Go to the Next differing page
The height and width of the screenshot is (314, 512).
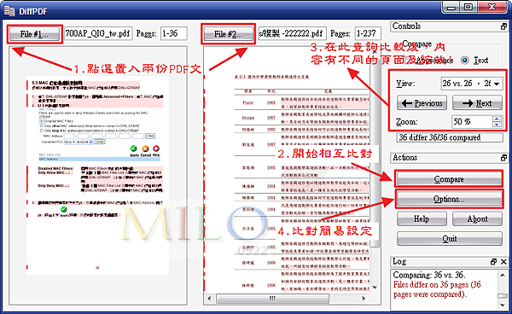click(477, 103)
